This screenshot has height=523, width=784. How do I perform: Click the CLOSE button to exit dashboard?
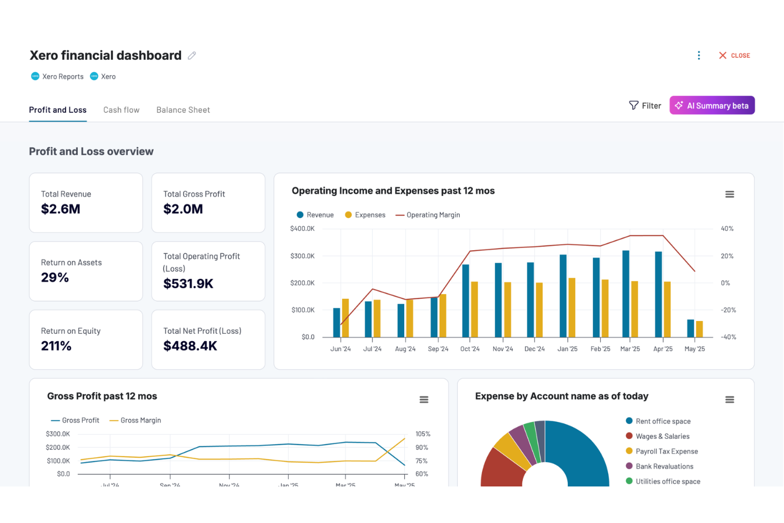click(x=734, y=55)
